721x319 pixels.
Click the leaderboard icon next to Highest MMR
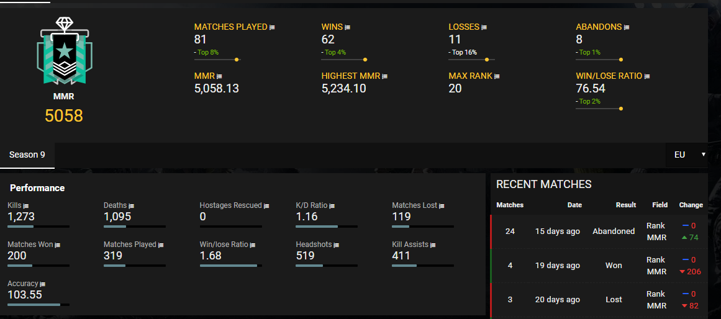tap(385, 76)
